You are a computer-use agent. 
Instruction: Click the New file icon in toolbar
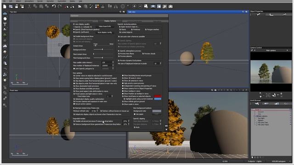click(x=5, y=6)
